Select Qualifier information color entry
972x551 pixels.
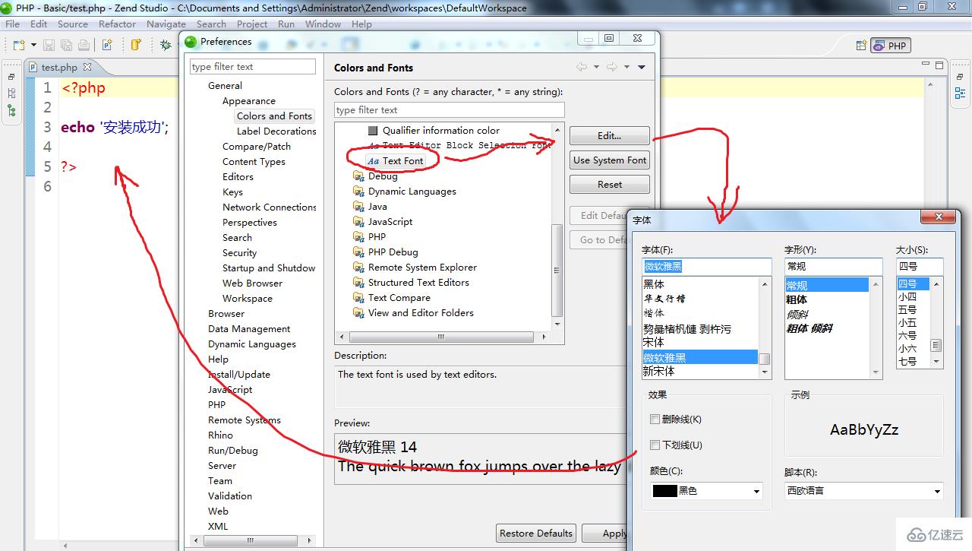coord(440,130)
